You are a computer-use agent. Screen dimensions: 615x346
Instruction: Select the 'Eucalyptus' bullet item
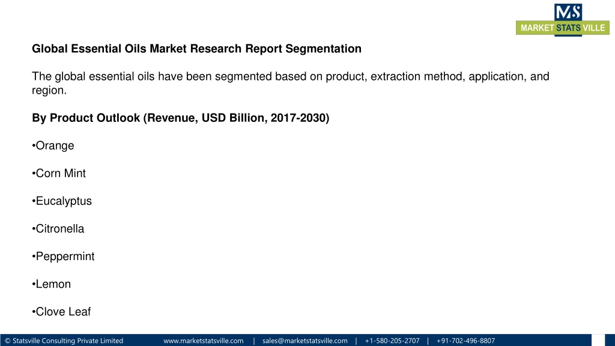(62, 201)
